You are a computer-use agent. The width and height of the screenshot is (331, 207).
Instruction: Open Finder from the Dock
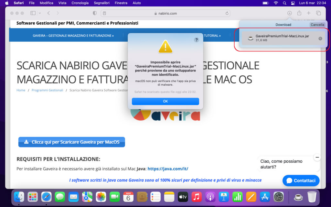click(19, 197)
